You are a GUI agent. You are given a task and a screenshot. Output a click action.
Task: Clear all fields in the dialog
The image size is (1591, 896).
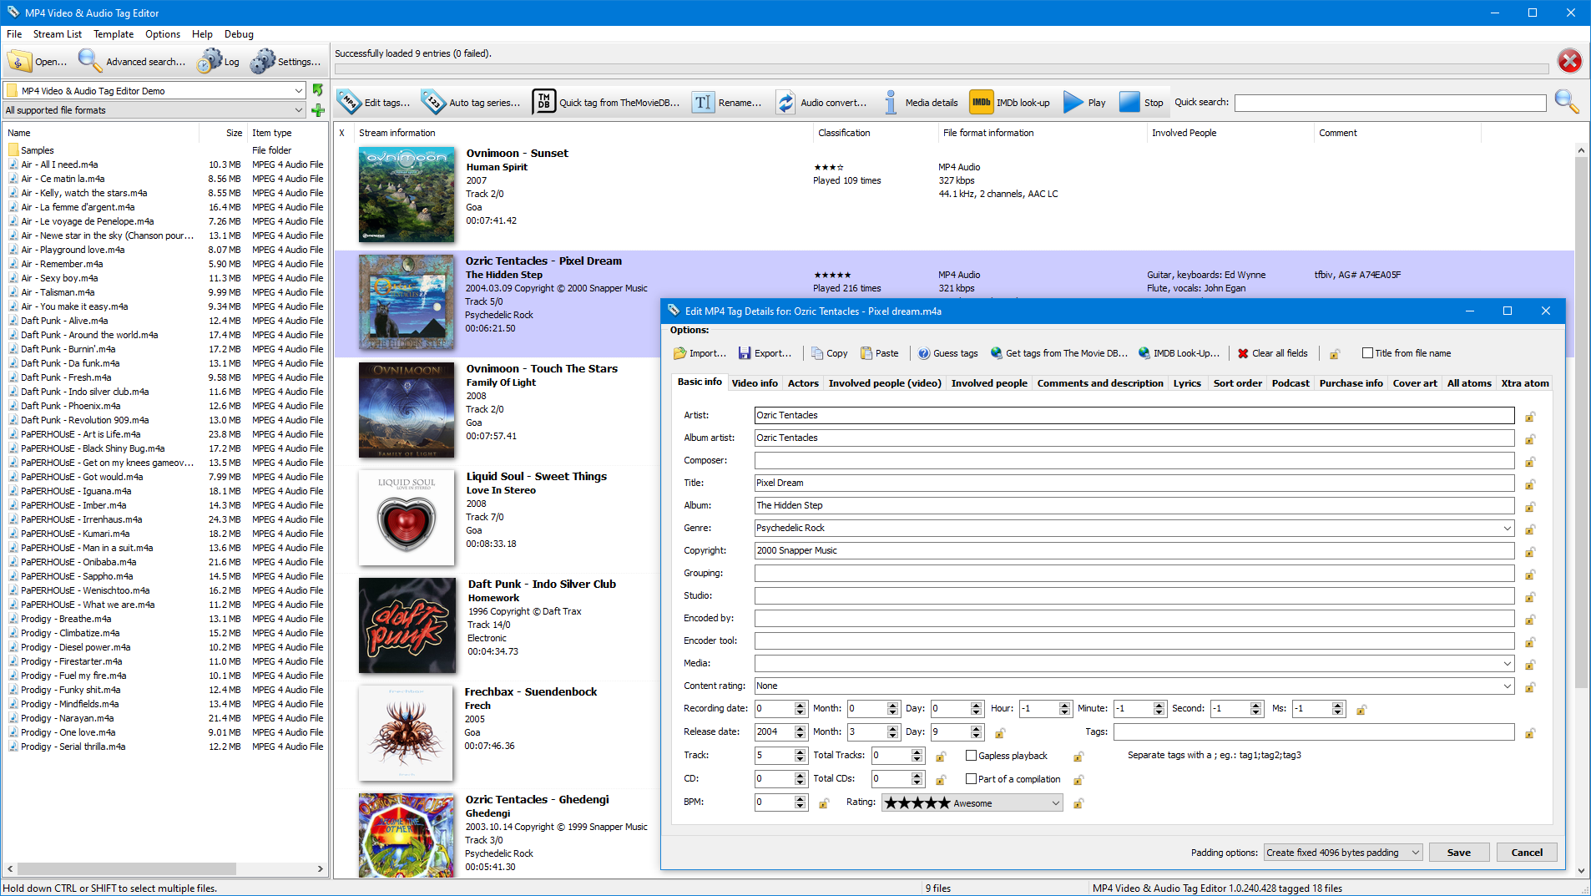click(x=1273, y=353)
